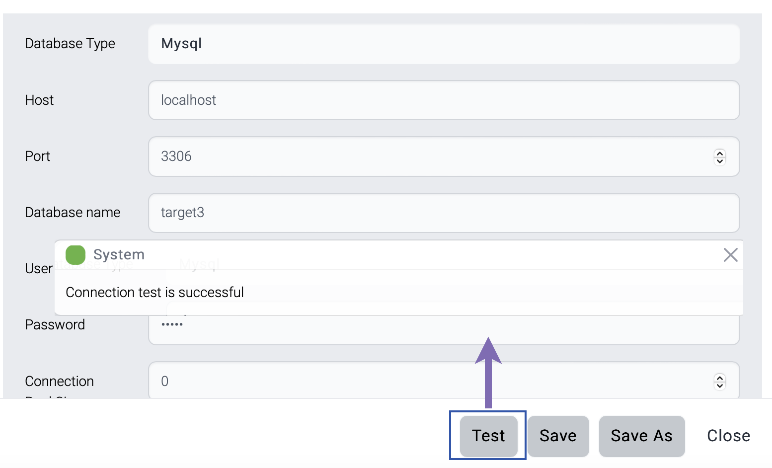The image size is (772, 468).
Task: Click the Password field label
Action: tap(55, 325)
